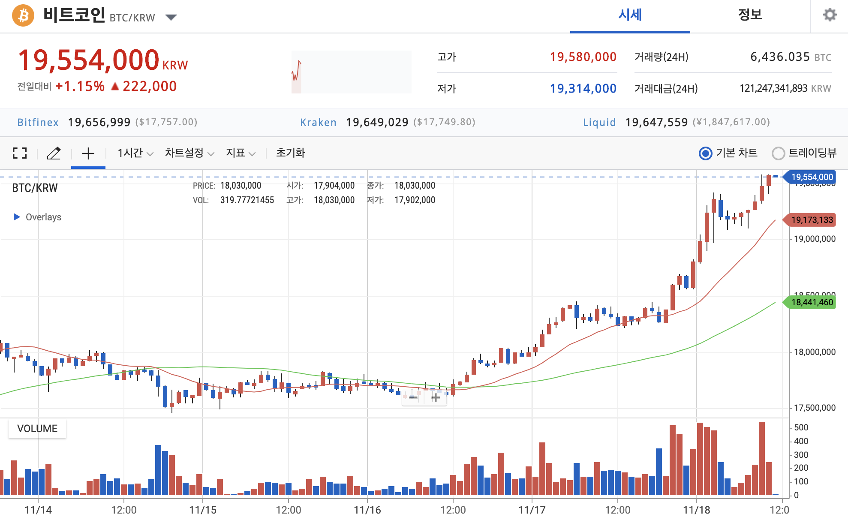Screen dimensions: 848x523
Task: Click the Bitfinex exchange link
Action: pos(38,123)
